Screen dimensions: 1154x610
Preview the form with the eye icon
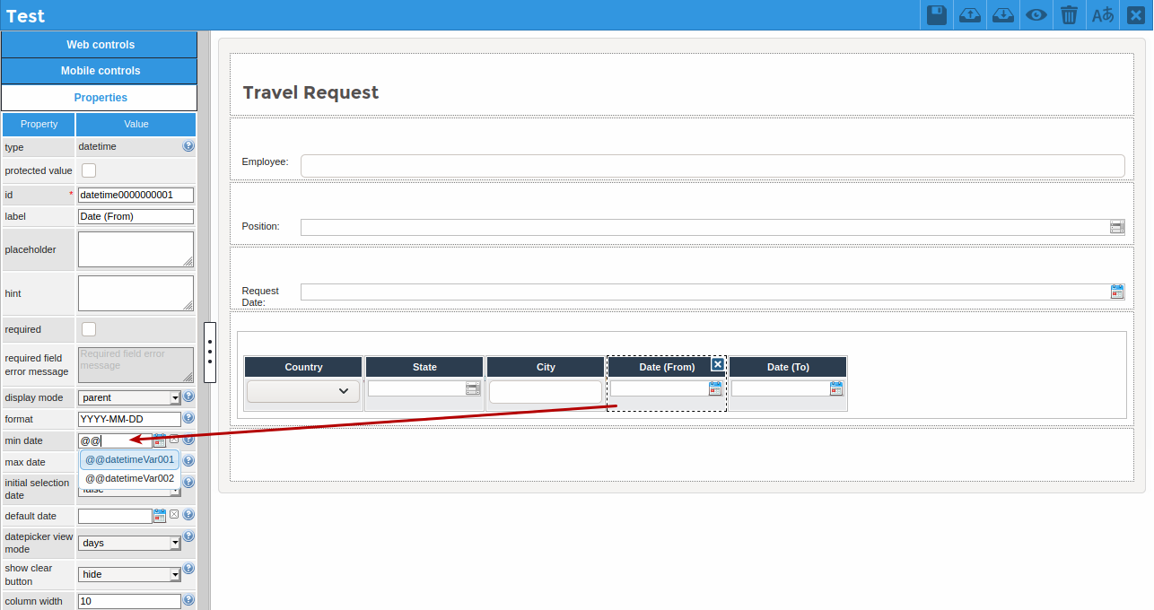click(1036, 15)
